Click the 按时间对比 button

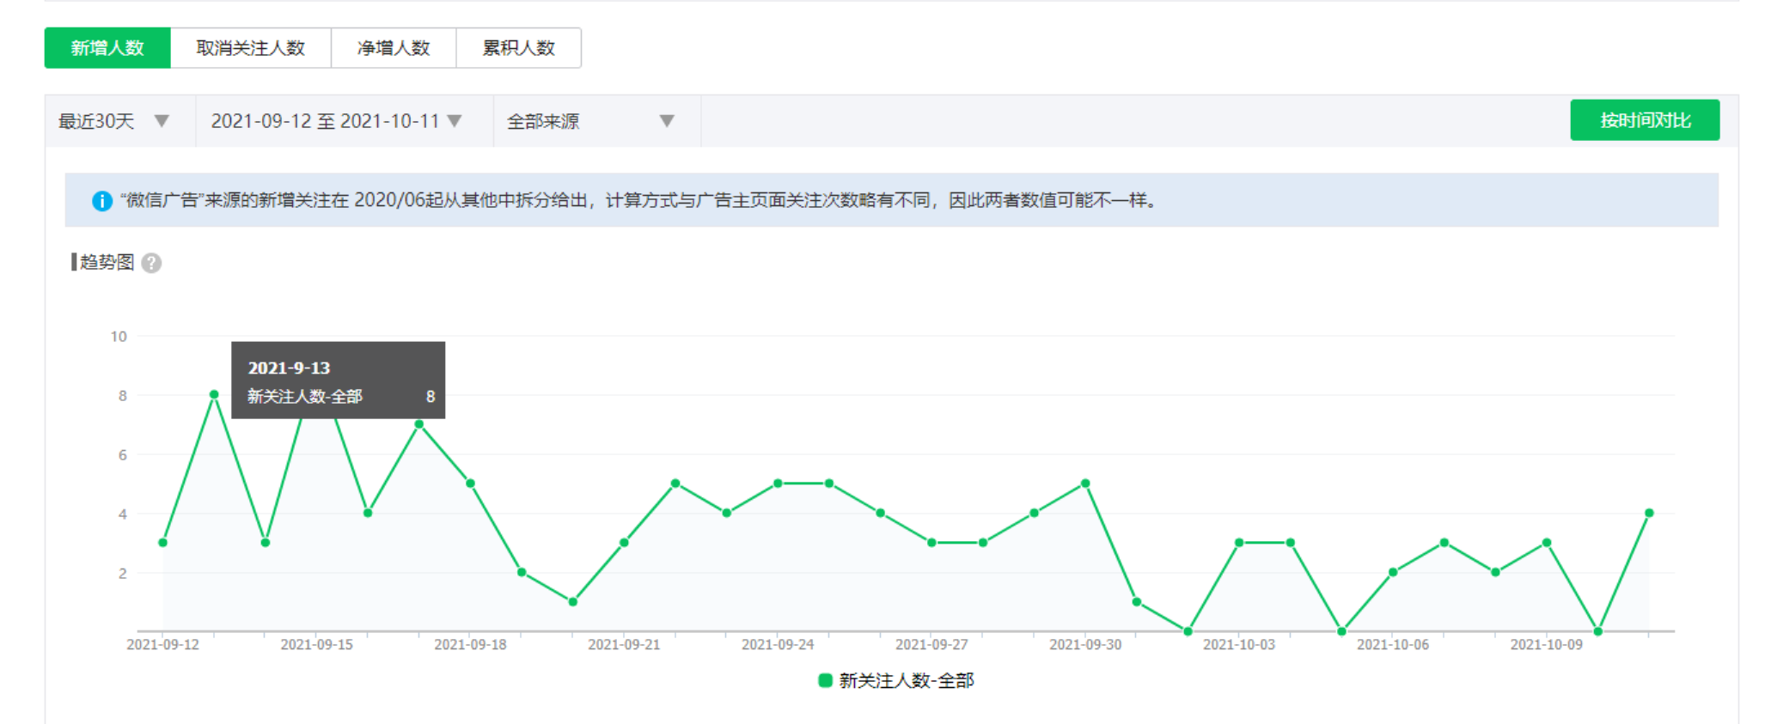[x=1645, y=120]
